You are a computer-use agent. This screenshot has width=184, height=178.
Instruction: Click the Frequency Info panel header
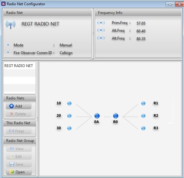(x=138, y=13)
